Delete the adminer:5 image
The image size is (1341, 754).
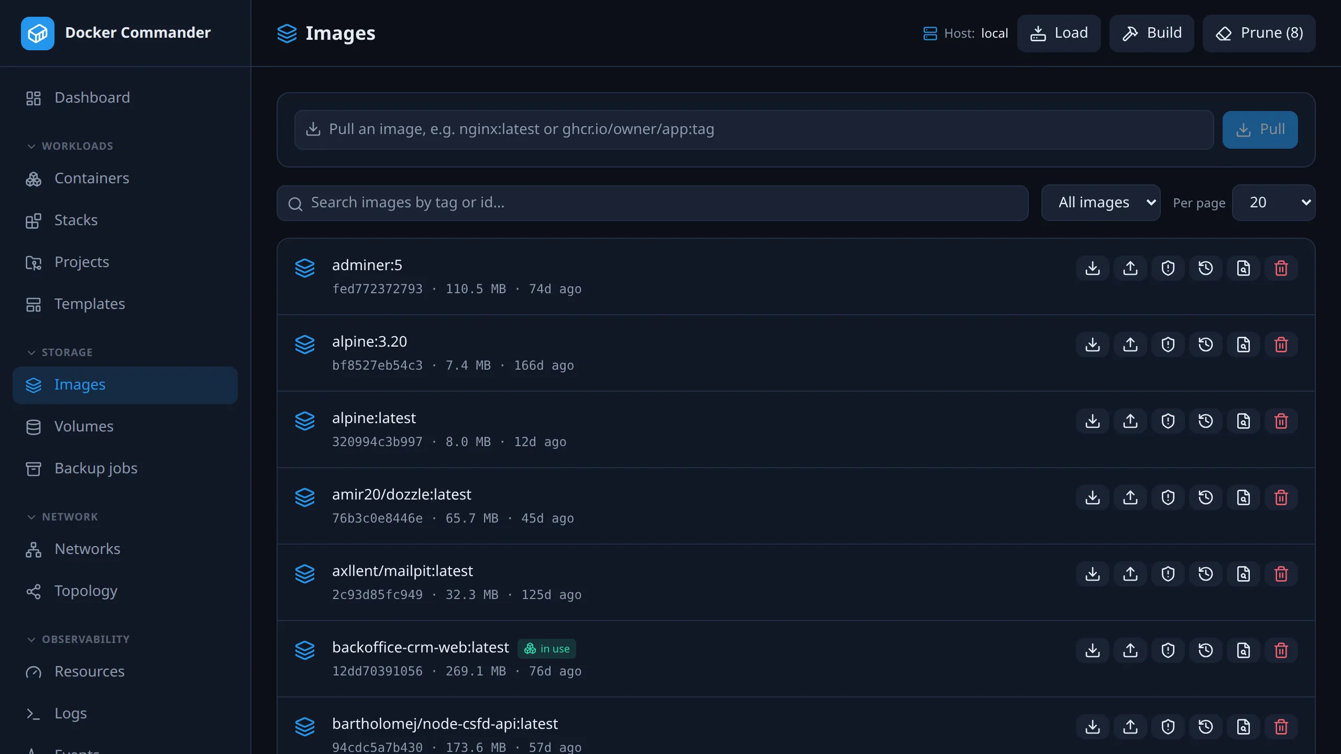[1281, 269]
